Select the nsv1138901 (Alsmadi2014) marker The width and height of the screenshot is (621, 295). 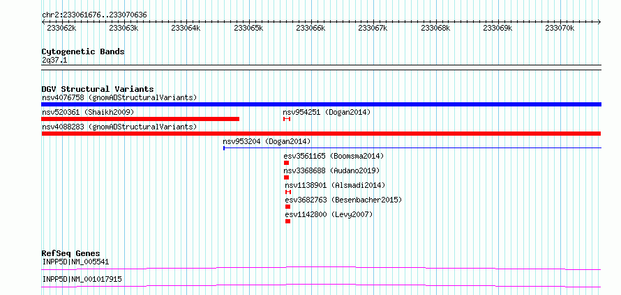pyautogui.click(x=288, y=192)
